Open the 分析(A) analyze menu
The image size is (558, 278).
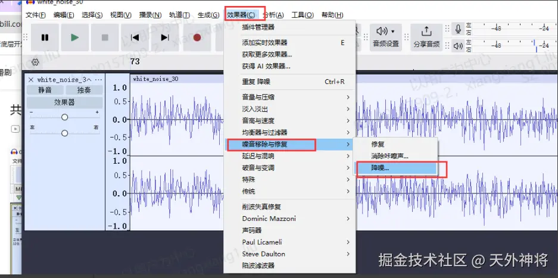[x=273, y=15]
